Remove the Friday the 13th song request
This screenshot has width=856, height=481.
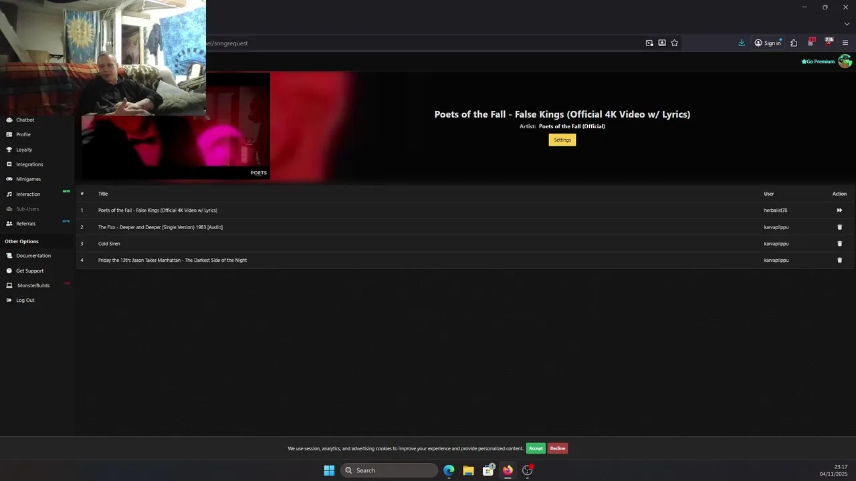click(840, 261)
